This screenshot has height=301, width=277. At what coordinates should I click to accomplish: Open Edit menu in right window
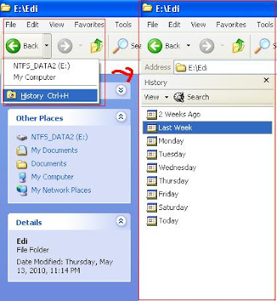pyautogui.click(x=174, y=25)
